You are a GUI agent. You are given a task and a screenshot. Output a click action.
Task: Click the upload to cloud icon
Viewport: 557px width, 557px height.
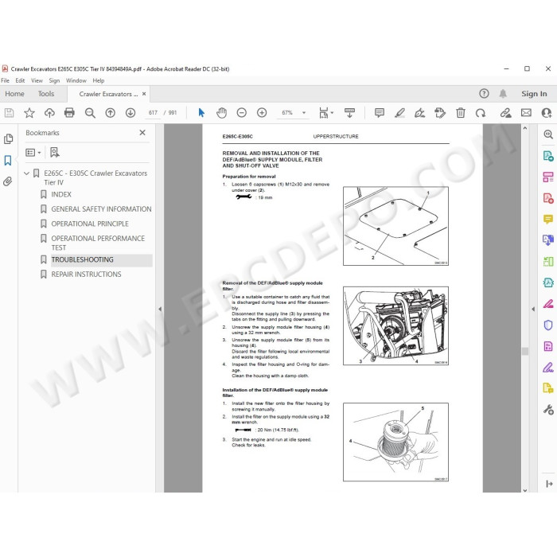click(49, 113)
